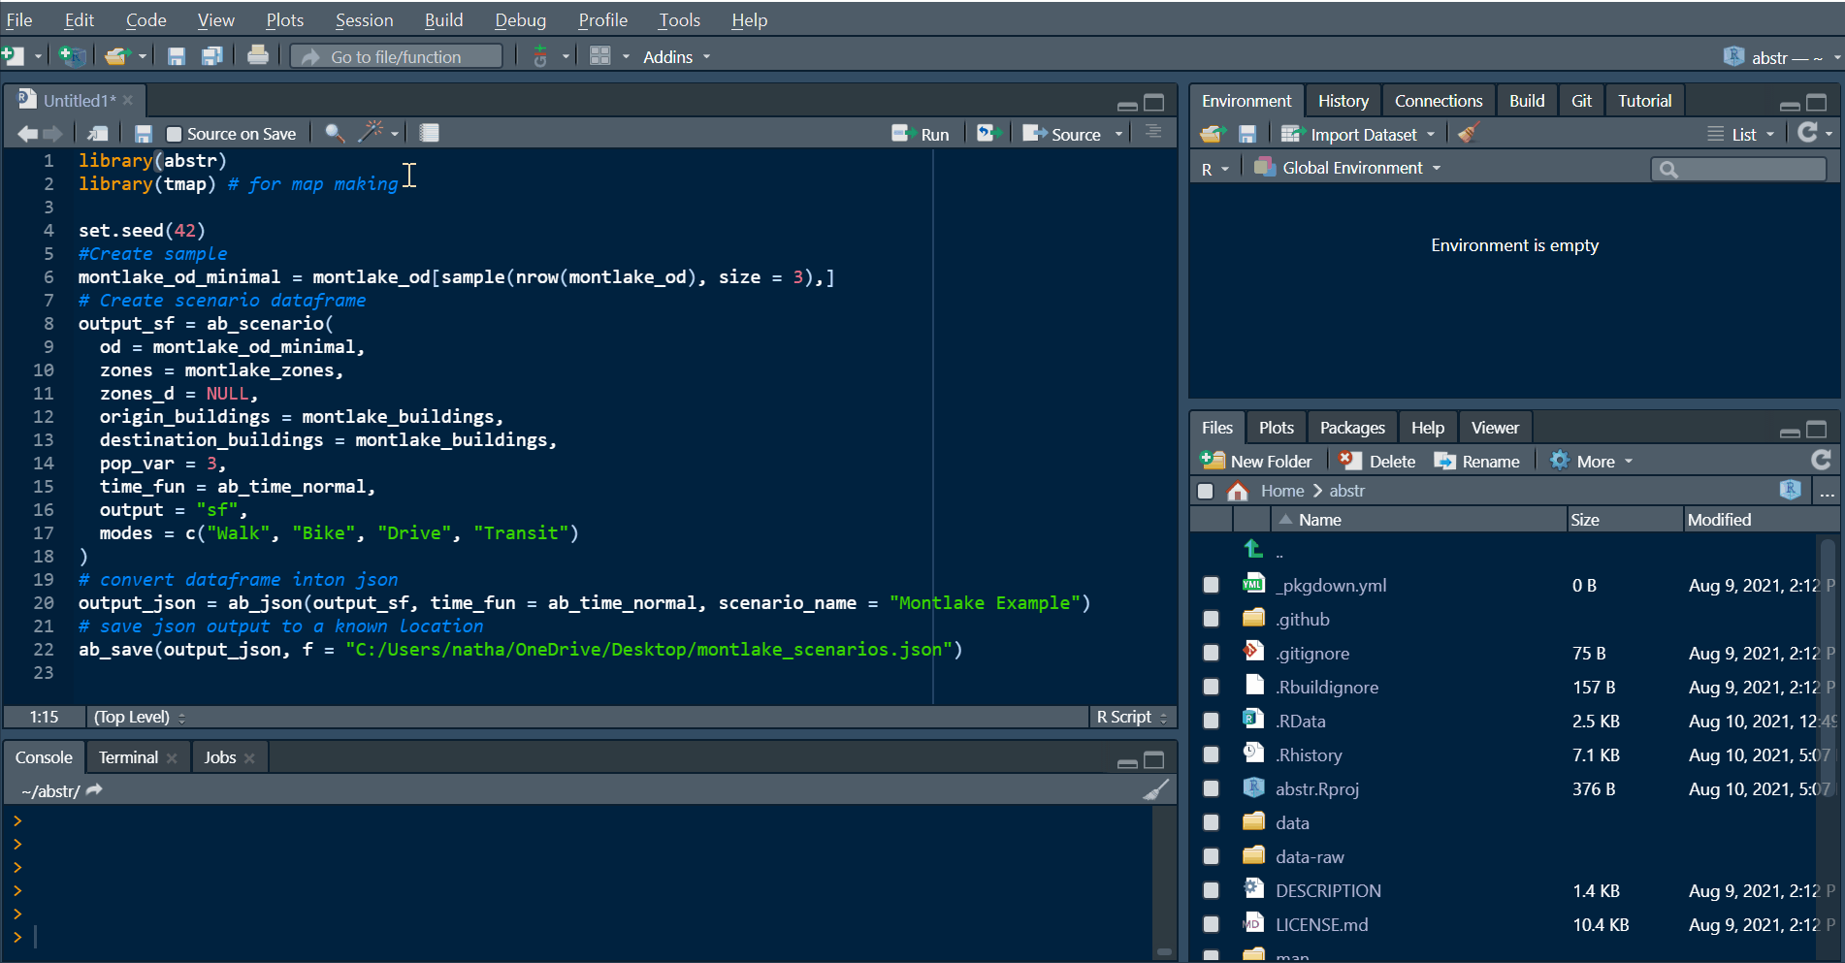Open the More dropdown in Files pane
This screenshot has height=963, width=1845.
tap(1592, 461)
